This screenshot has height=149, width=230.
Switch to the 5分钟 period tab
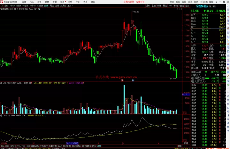point(18,5)
